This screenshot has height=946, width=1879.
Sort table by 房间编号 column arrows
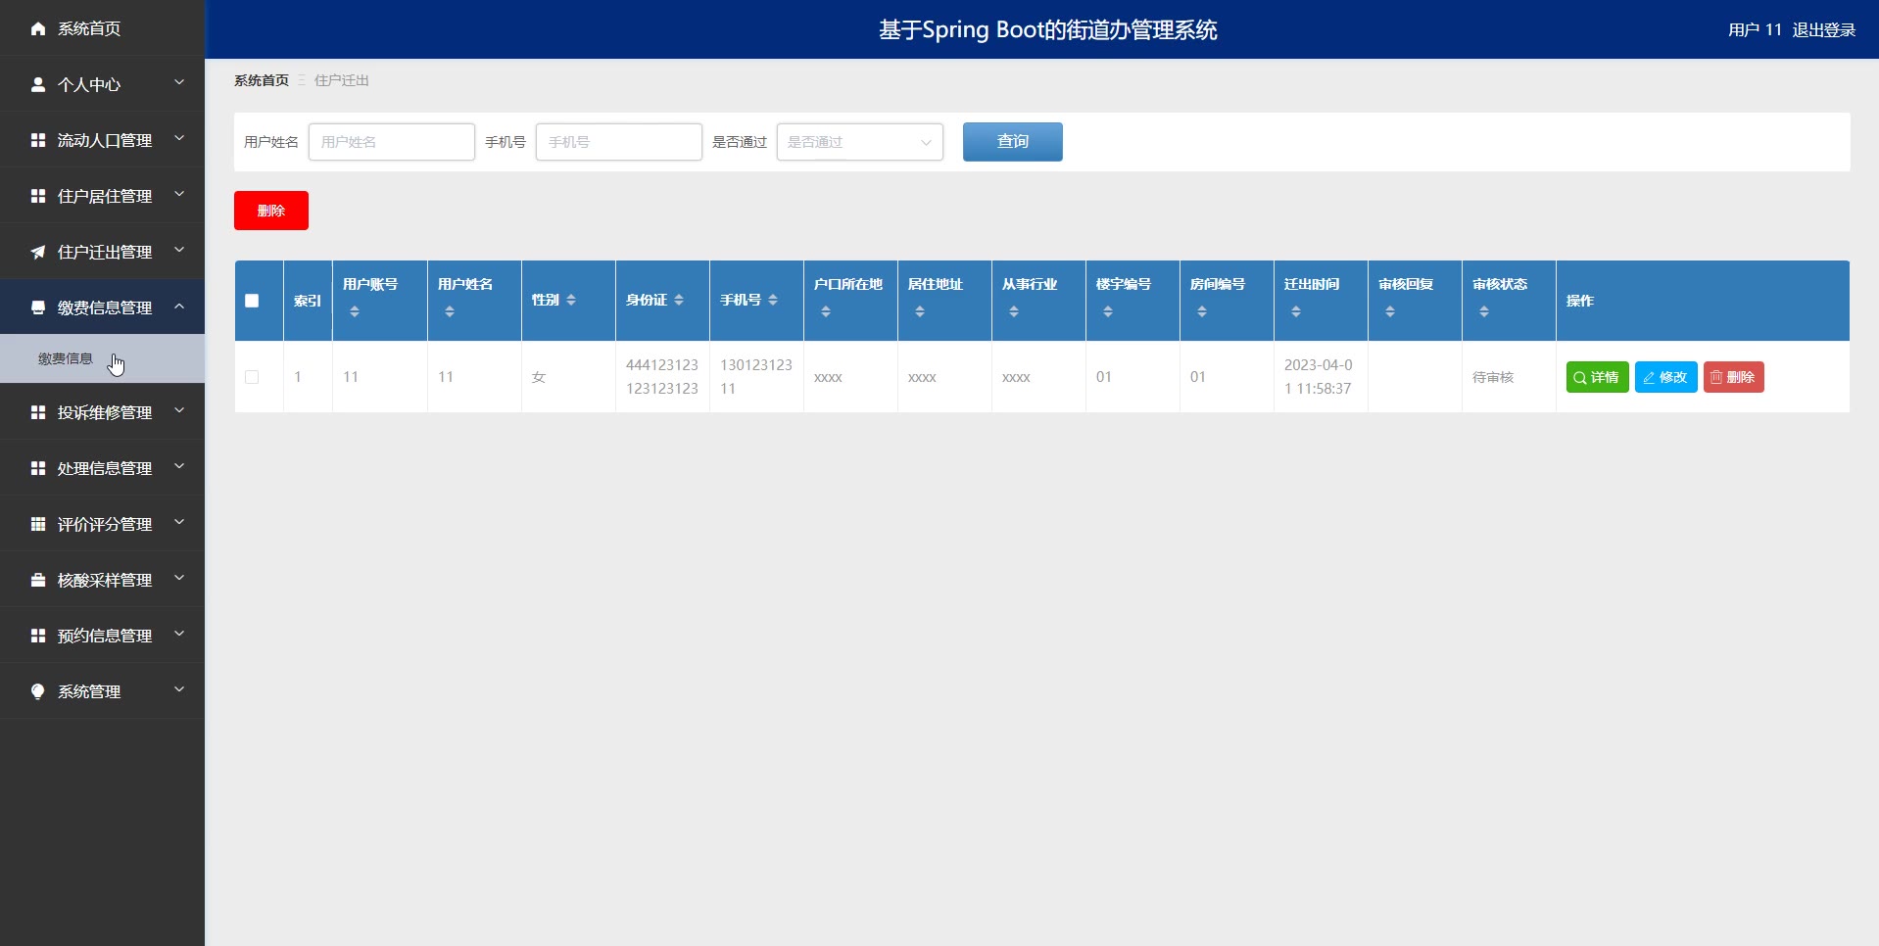click(1202, 311)
